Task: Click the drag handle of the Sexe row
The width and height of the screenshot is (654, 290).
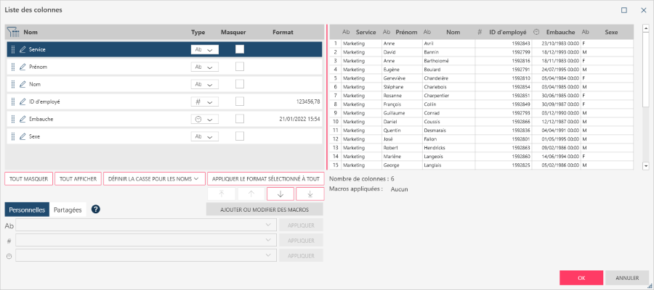Action: 13,136
